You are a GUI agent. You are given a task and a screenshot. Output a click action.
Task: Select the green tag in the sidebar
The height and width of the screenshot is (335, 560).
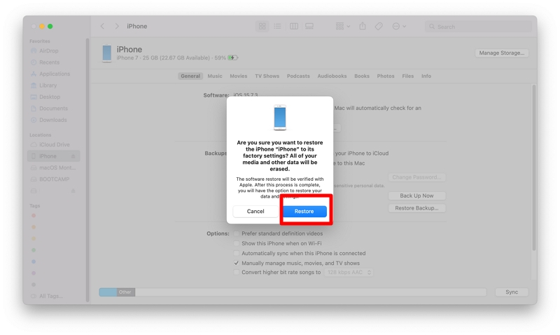click(x=34, y=250)
